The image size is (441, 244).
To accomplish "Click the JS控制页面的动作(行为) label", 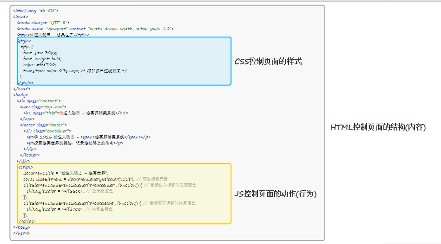I will [x=276, y=194].
